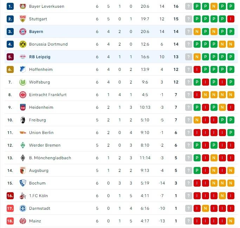The width and height of the screenshot is (240, 228).
Task: Select the Borussia Dortmund BVB crest
Action: point(23,44)
